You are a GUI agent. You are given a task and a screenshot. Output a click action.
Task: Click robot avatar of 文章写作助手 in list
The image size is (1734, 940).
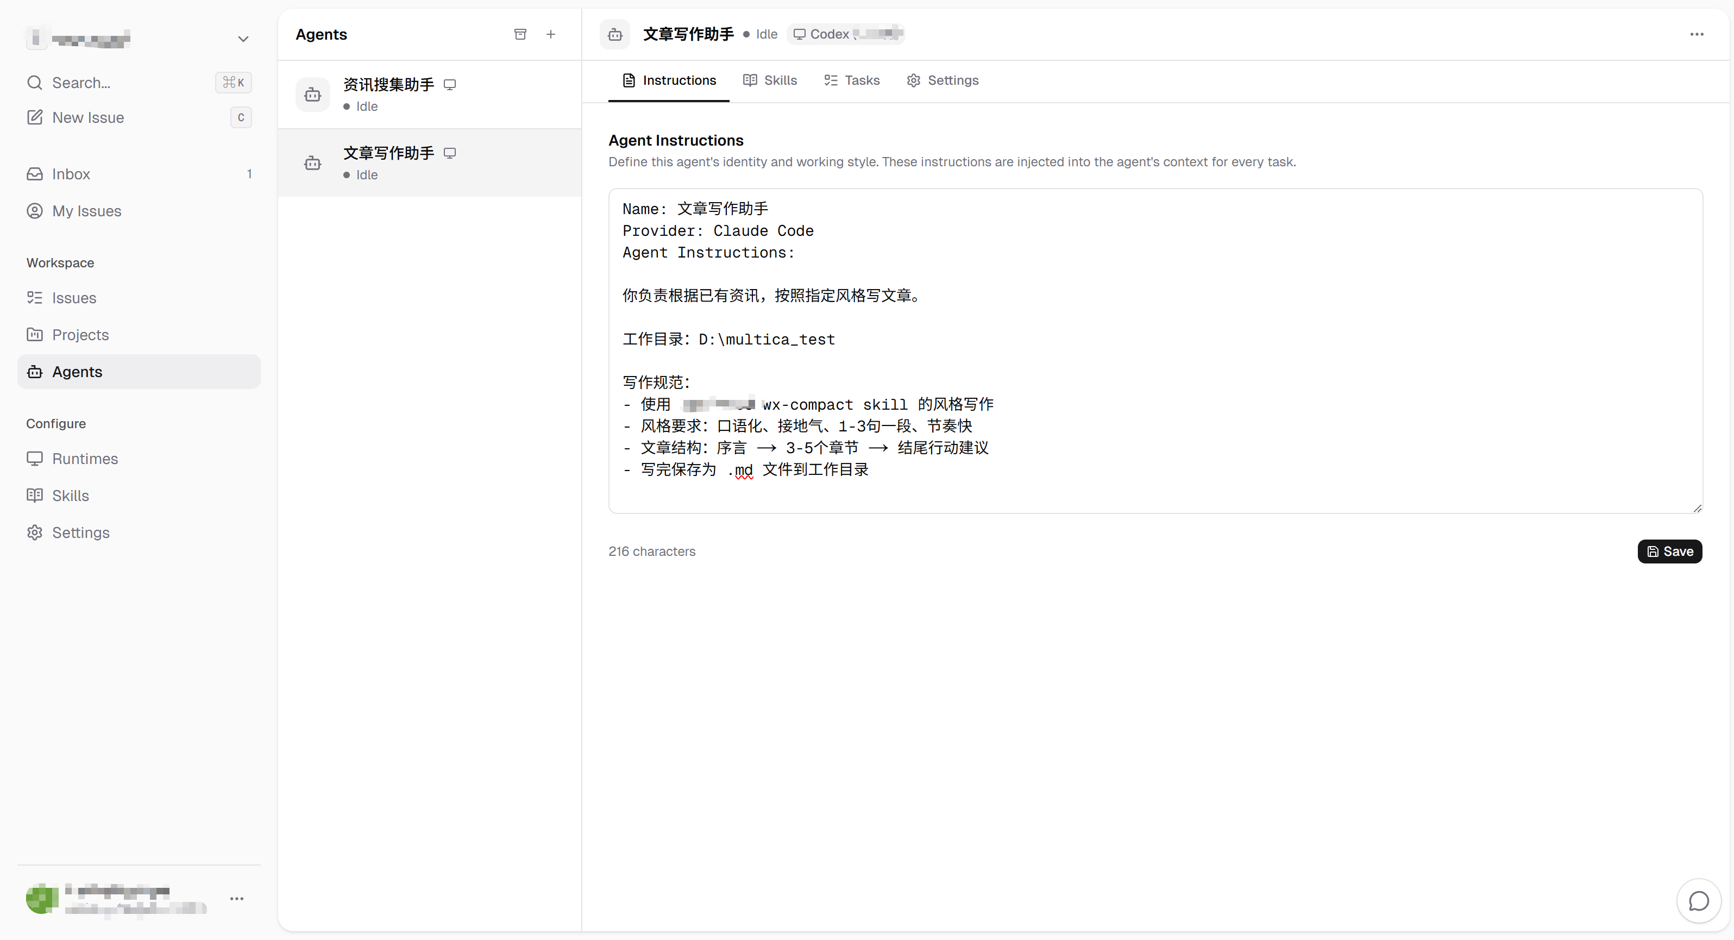click(312, 163)
